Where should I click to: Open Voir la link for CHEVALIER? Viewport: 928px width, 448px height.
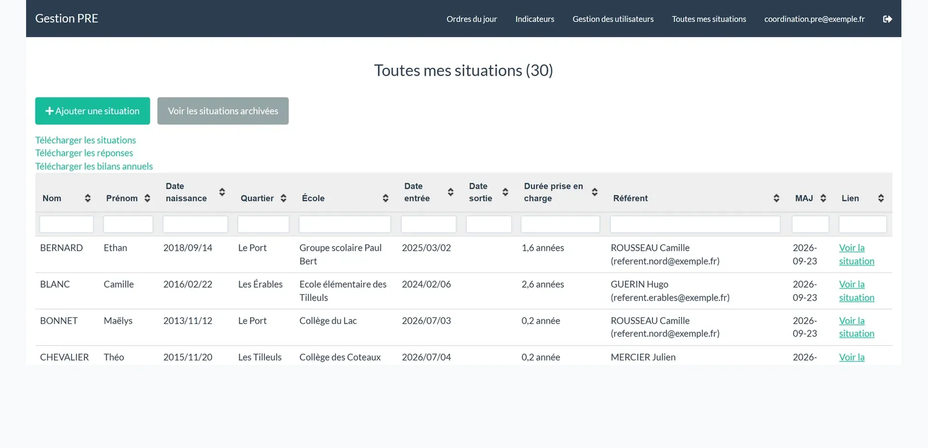[852, 357]
